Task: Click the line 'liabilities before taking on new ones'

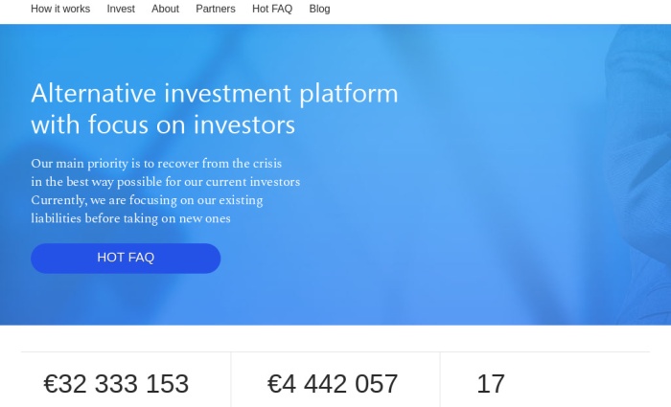Action: (130, 218)
